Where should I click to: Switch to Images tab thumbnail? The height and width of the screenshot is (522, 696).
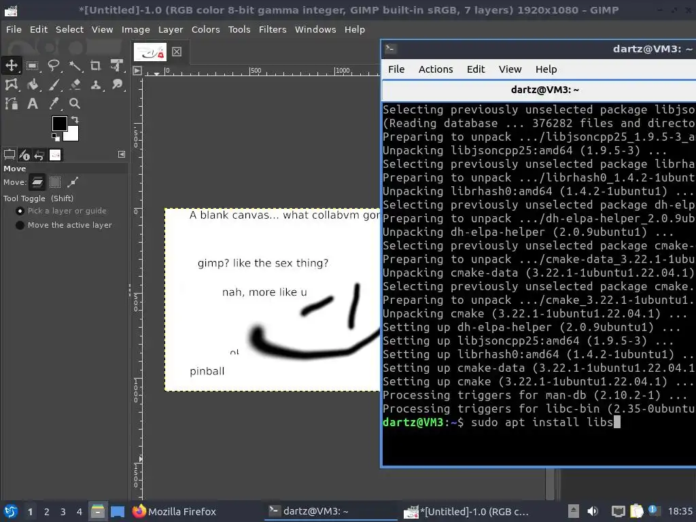55,155
